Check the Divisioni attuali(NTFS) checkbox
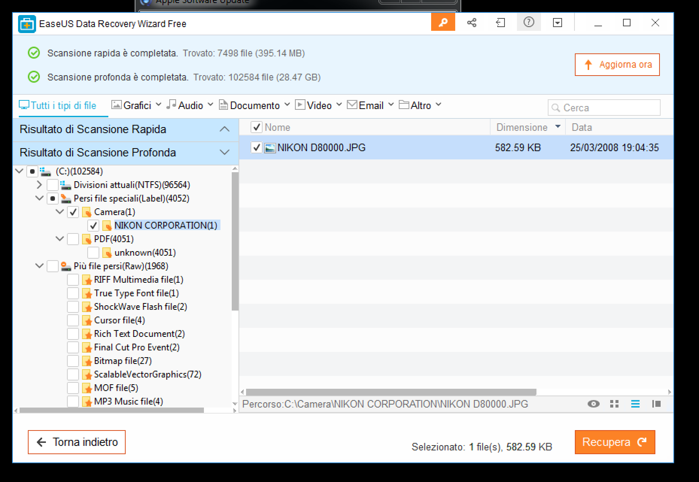The height and width of the screenshot is (482, 699). (x=53, y=185)
